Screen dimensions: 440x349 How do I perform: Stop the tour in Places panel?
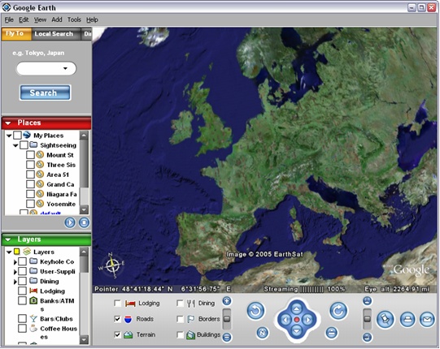pos(84,222)
